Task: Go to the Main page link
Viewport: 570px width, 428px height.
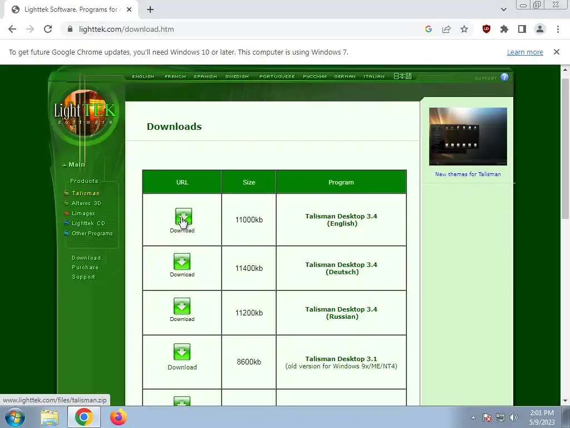Action: pyautogui.click(x=76, y=164)
